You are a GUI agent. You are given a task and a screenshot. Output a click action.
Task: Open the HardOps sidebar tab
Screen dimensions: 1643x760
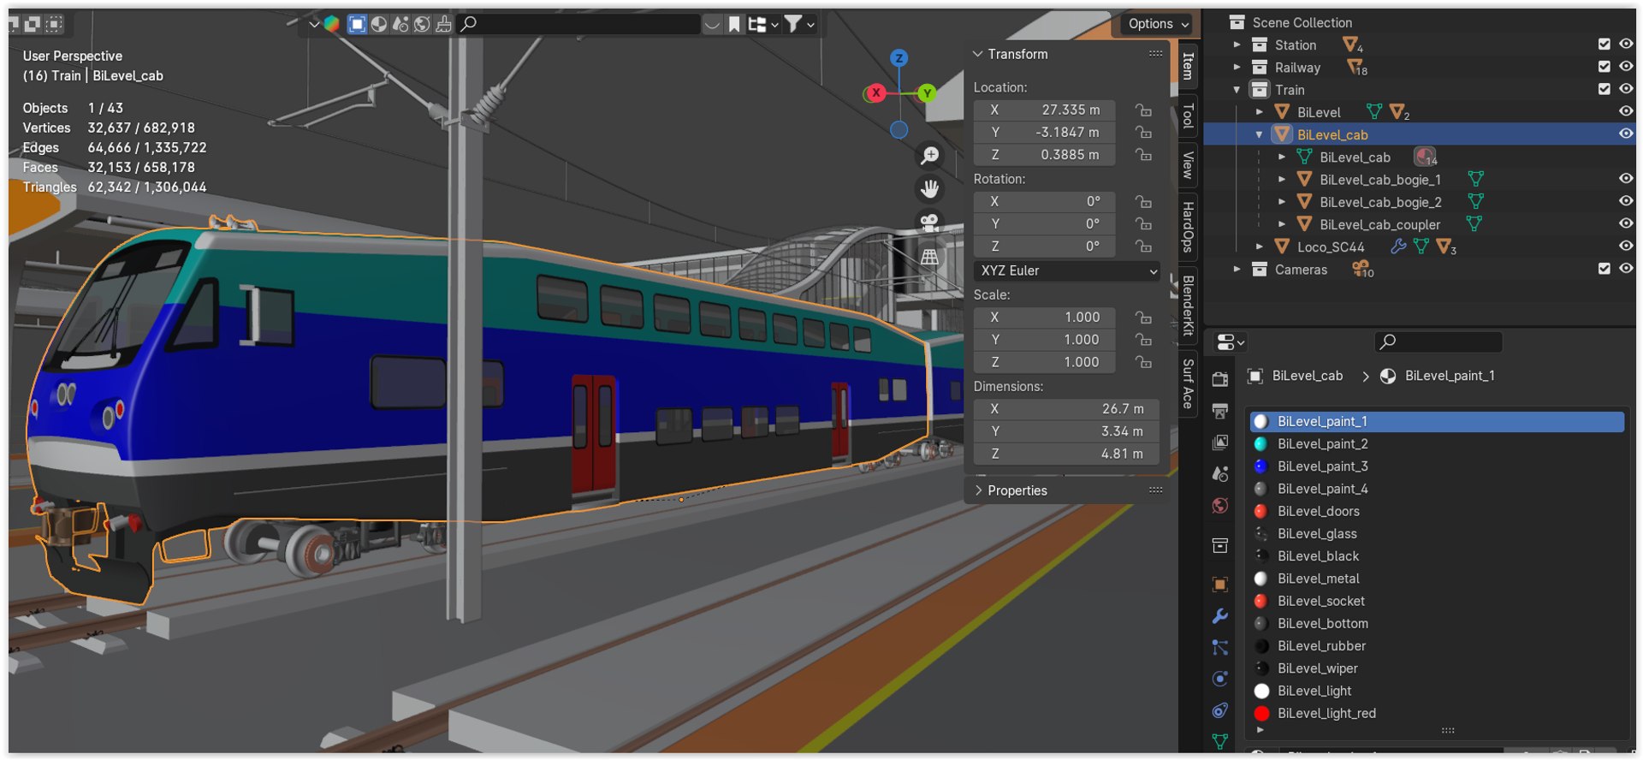click(1188, 227)
